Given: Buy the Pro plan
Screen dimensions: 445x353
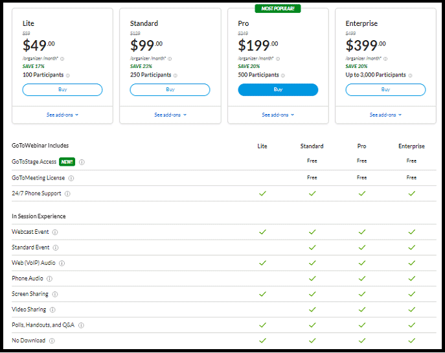Looking at the screenshot, I should click(x=278, y=90).
